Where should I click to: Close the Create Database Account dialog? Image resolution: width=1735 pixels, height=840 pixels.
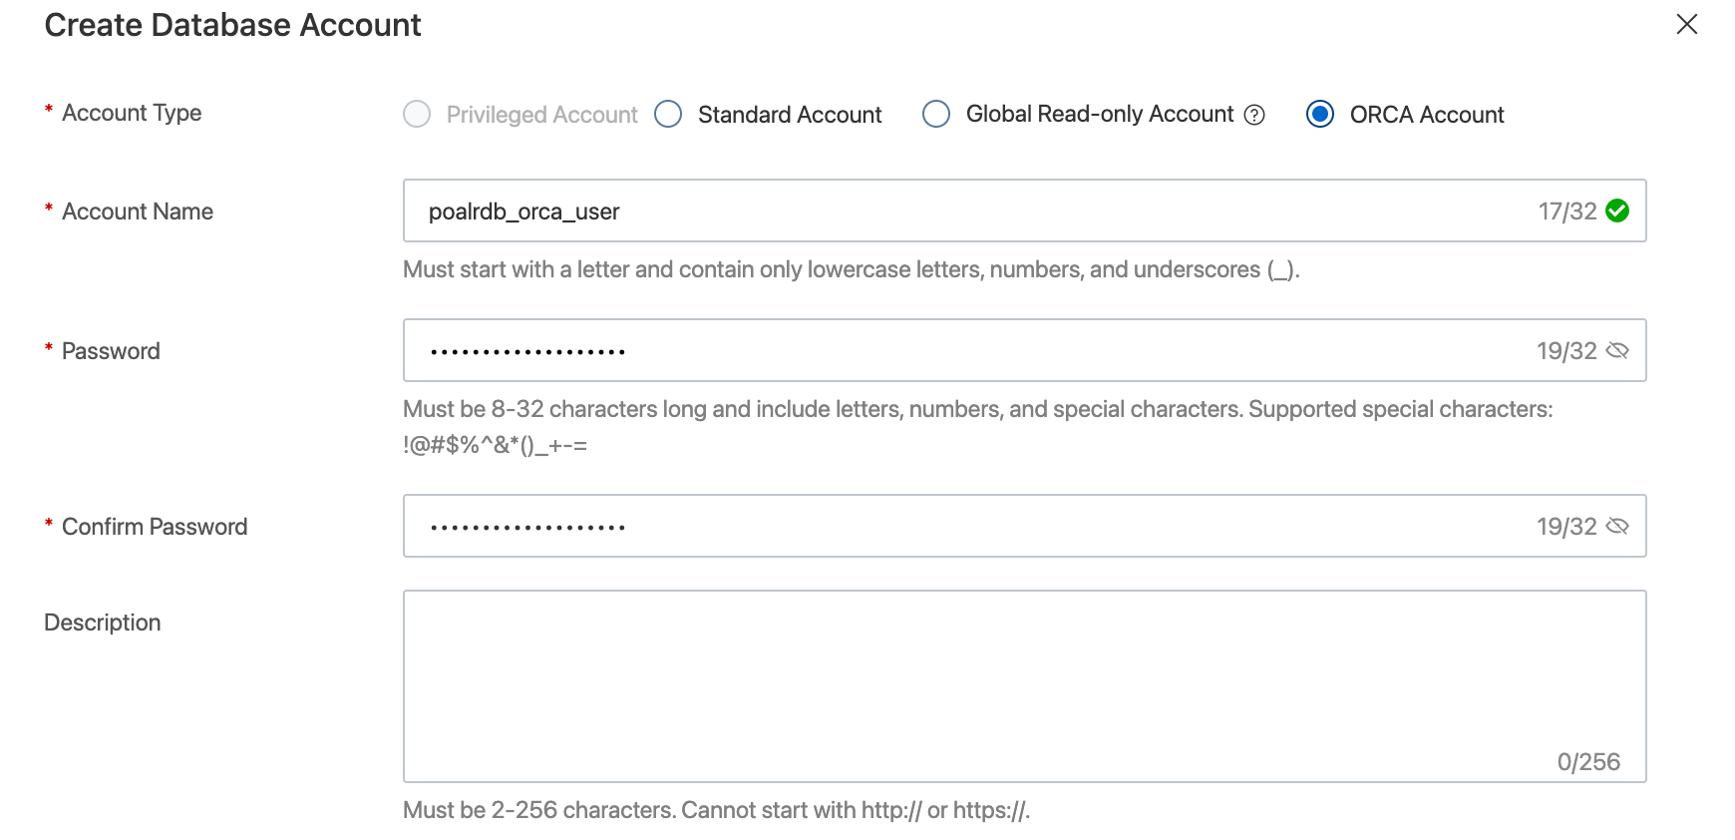(1686, 24)
